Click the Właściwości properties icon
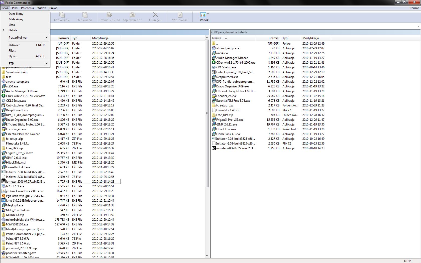Image resolution: width=421 pixels, height=263 pixels. point(180,15)
